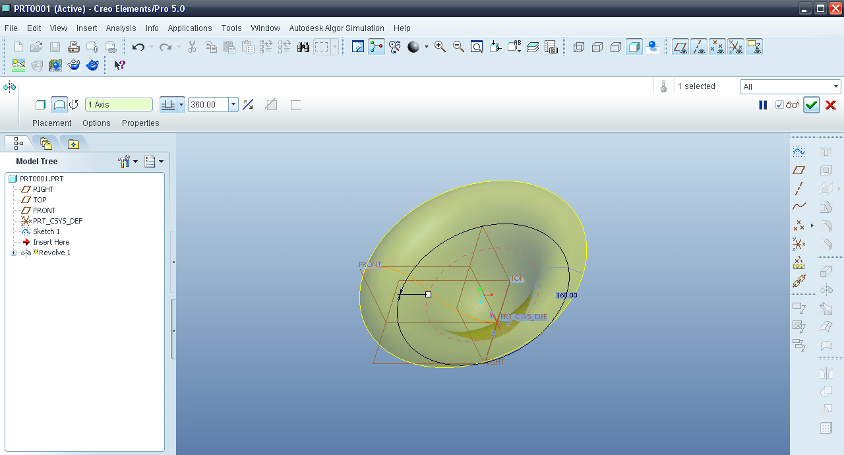Open the Orient mode icon
Screen dimensions: 844x455
click(395, 47)
